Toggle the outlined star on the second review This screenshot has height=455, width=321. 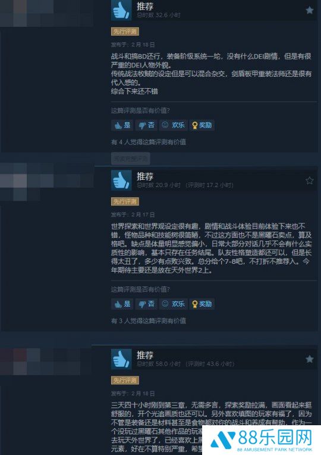(310, 180)
